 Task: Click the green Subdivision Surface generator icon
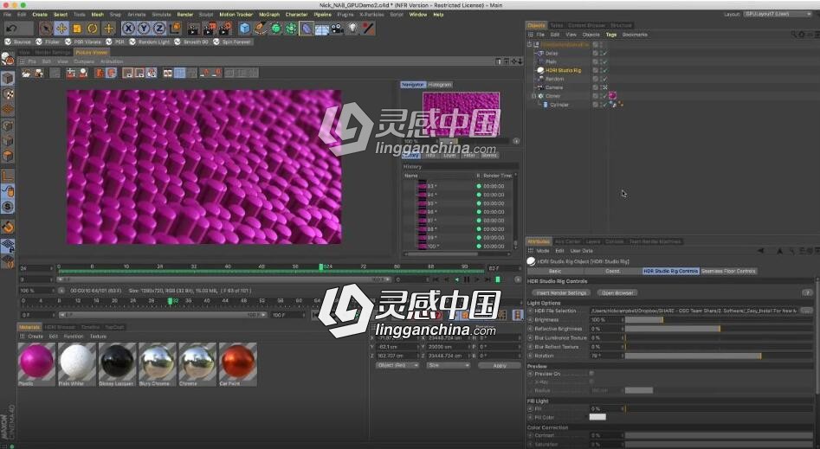tap(275, 29)
